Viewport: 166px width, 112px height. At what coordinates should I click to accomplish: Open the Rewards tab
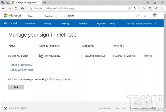[x=83, y=24]
